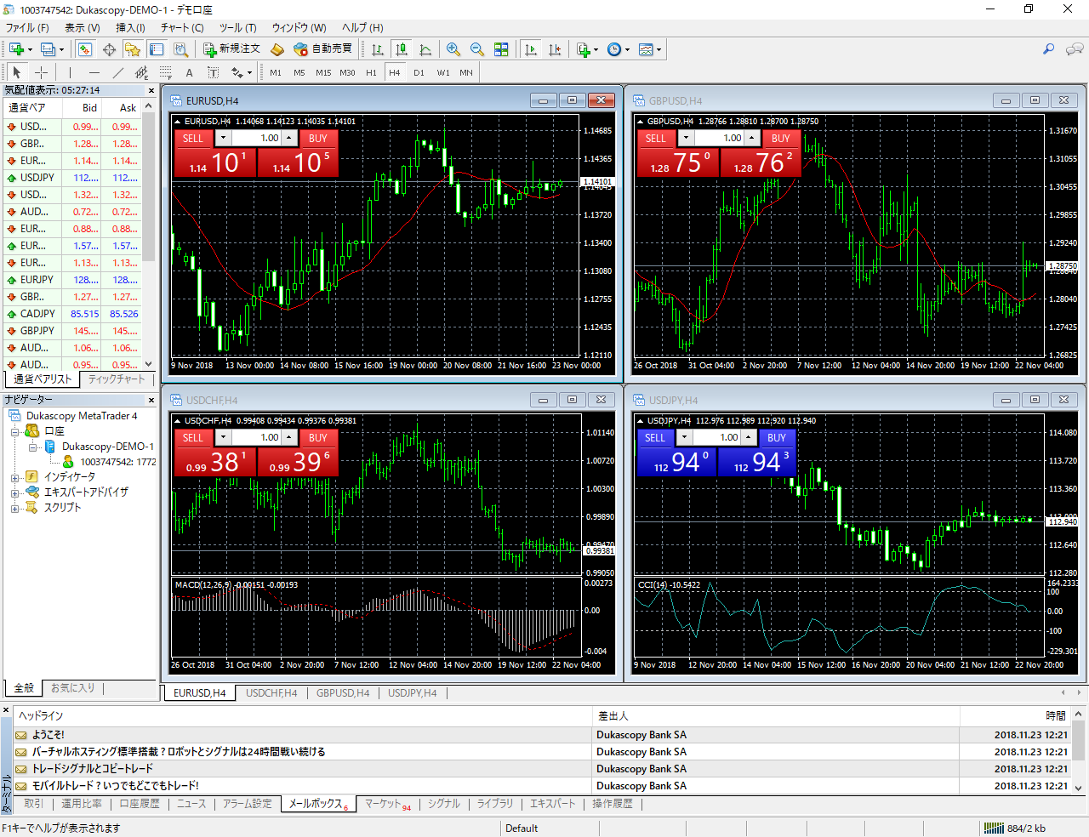Open the チャート (C) menu
This screenshot has width=1089, height=837.
point(182,27)
